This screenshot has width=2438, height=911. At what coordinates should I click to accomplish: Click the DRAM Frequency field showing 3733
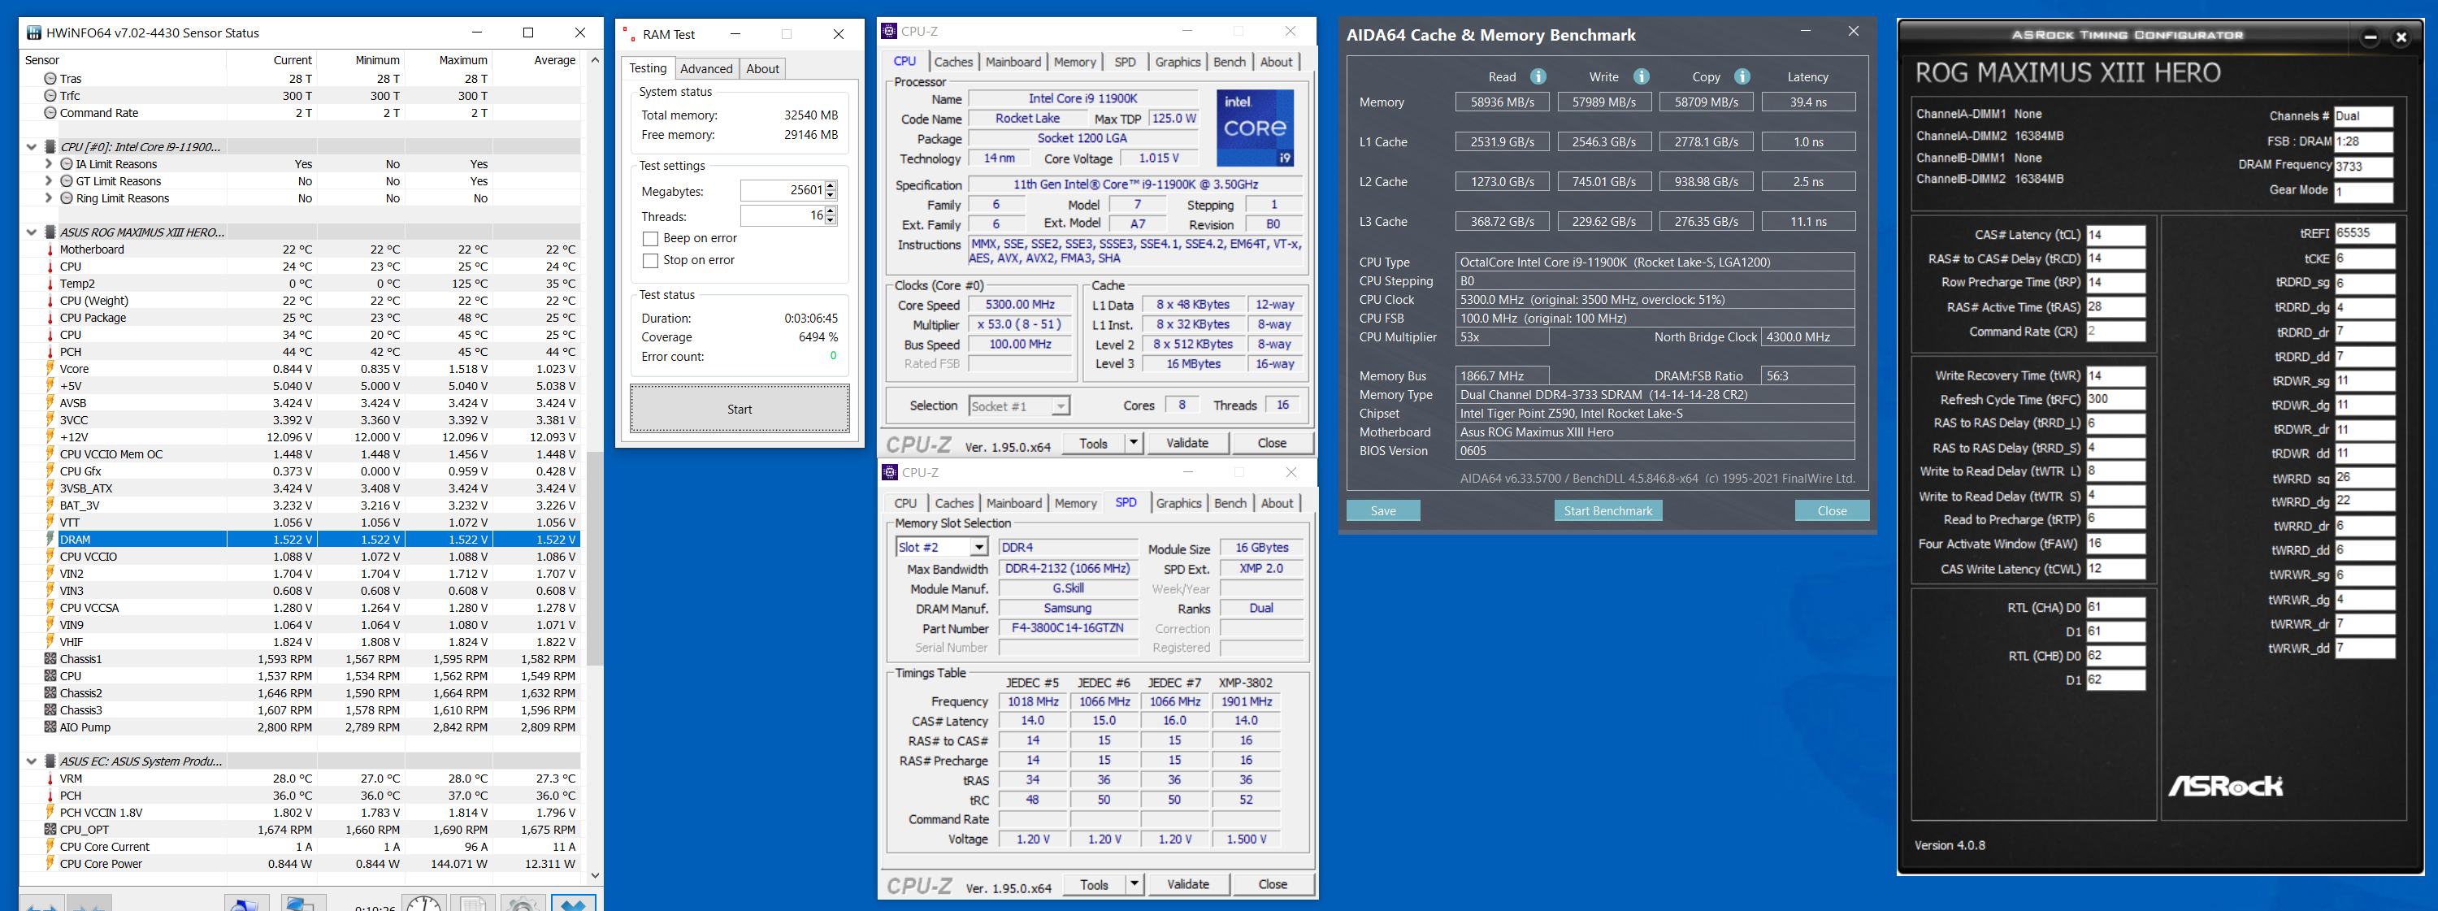(x=2363, y=167)
